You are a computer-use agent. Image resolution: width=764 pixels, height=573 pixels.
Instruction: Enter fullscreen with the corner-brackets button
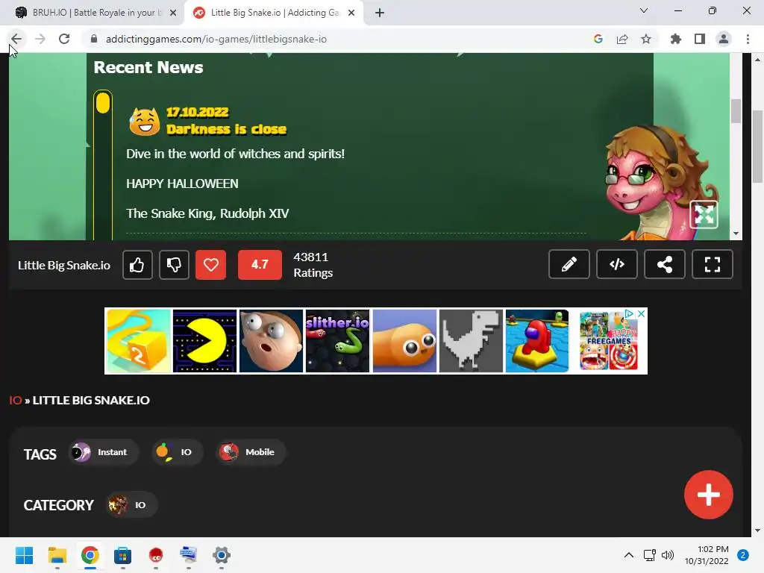(713, 265)
